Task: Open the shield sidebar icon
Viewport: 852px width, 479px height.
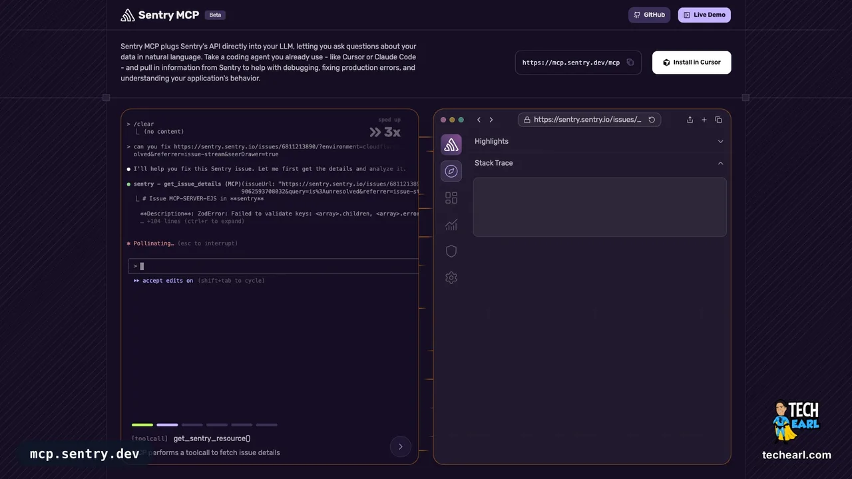Action: pos(451,251)
